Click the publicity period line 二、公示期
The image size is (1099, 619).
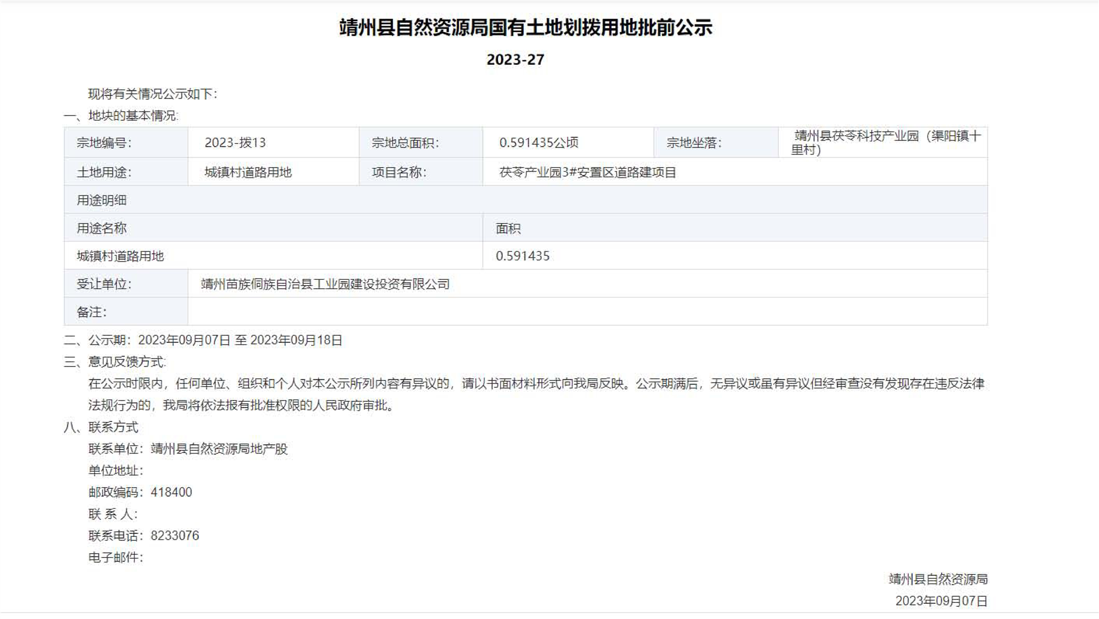(203, 340)
